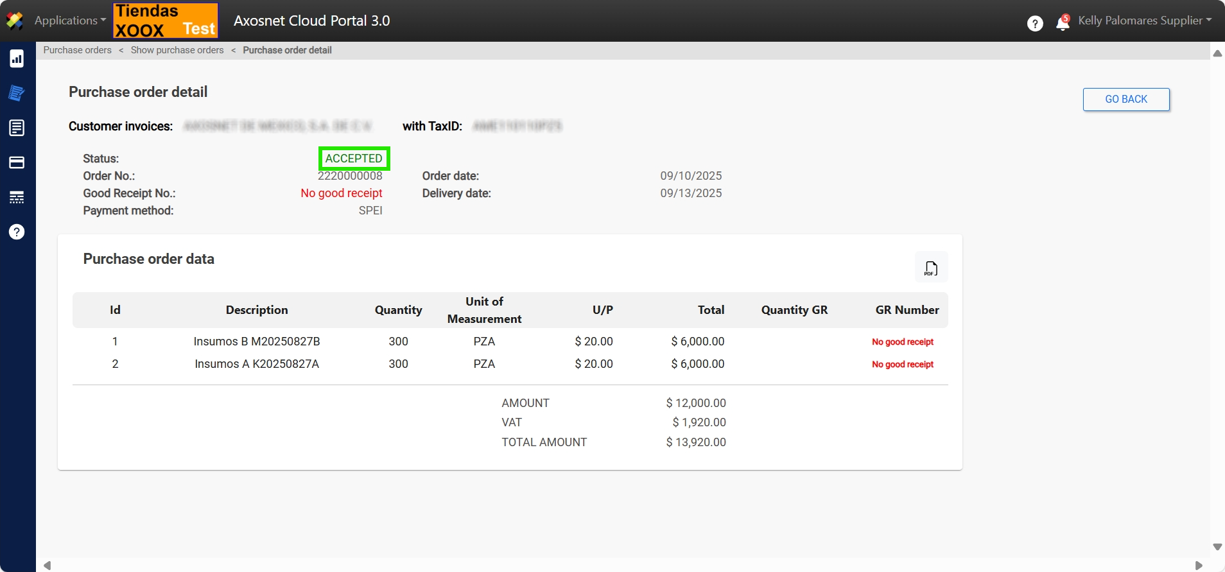Viewport: 1225px width, 572px height.
Task: Click the colorful Axosnet logo icon
Action: point(15,21)
